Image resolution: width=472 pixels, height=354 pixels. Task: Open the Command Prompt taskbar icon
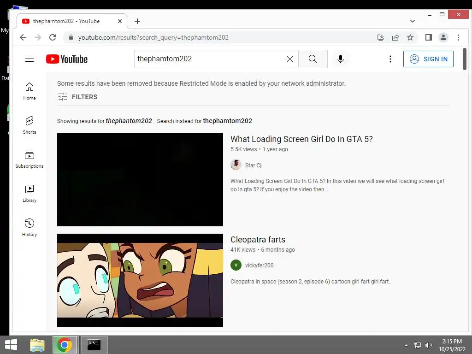[x=94, y=345]
